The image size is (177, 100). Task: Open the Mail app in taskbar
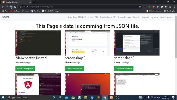coord(67,97)
